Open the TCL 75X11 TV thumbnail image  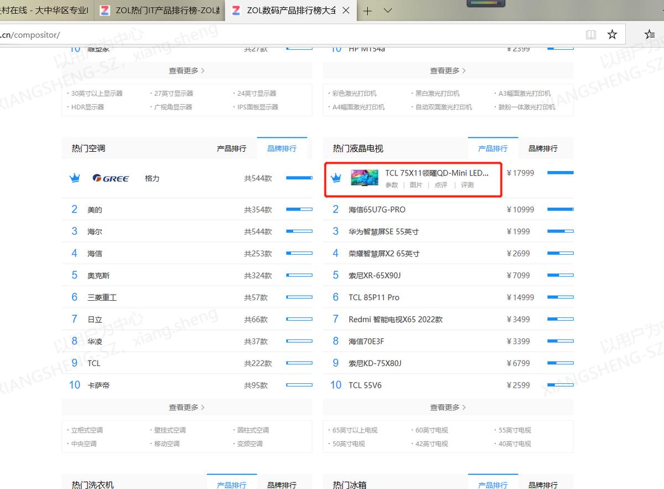365,178
